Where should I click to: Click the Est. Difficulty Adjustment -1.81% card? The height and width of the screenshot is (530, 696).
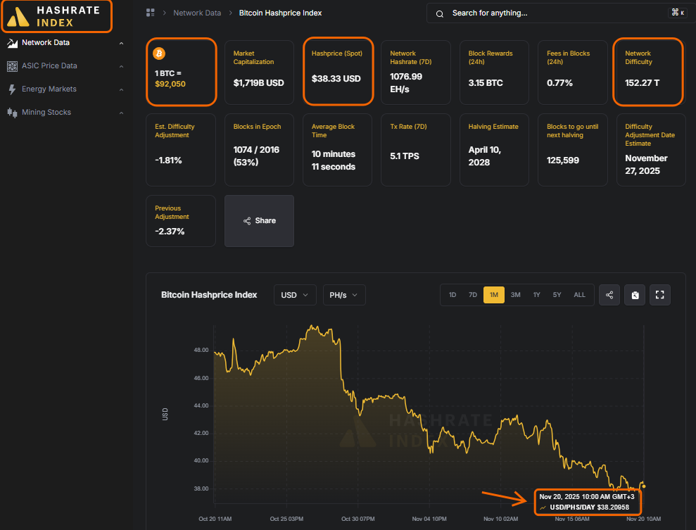tap(181, 150)
